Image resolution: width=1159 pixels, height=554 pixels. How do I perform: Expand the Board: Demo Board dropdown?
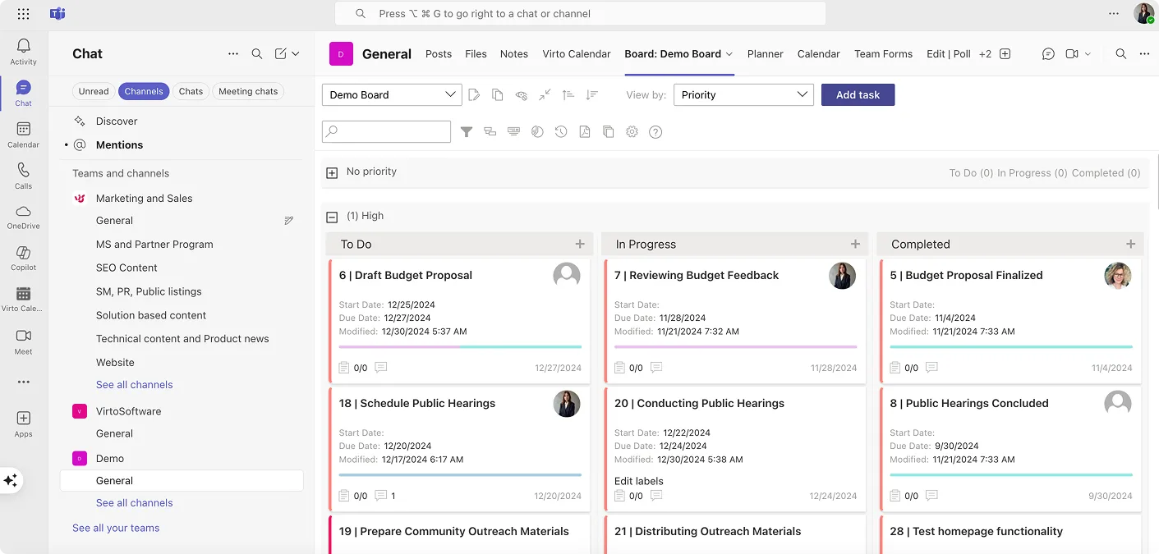(678, 53)
